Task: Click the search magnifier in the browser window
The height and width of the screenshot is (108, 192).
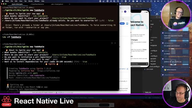Action: 123,19
